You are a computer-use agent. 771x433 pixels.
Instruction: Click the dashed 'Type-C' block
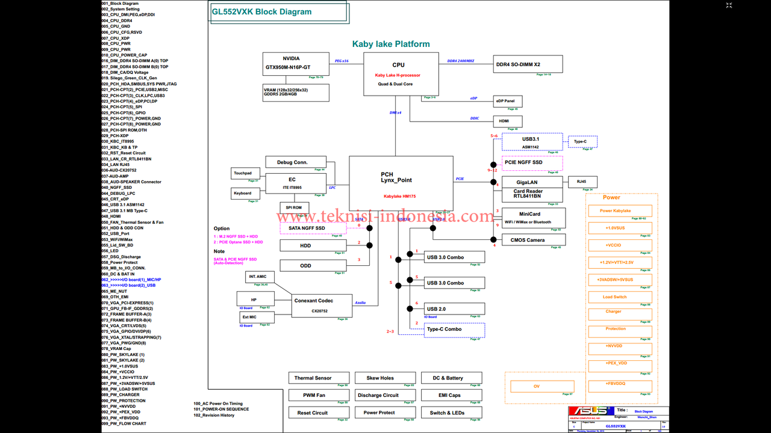(x=582, y=142)
